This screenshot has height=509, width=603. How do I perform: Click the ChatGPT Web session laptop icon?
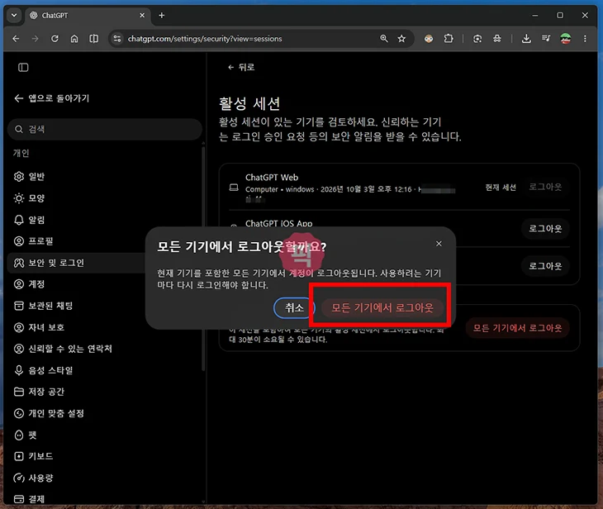click(x=234, y=188)
